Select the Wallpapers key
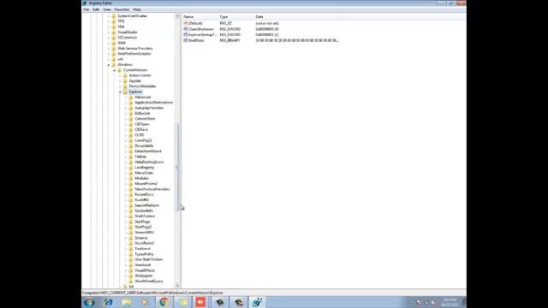The image size is (548, 308). (x=143, y=275)
